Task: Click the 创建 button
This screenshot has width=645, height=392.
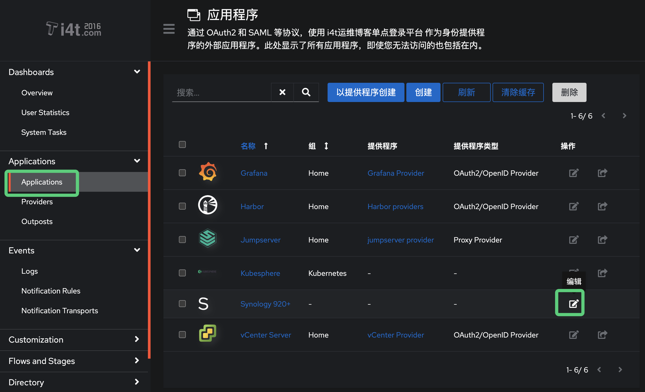Action: (423, 92)
